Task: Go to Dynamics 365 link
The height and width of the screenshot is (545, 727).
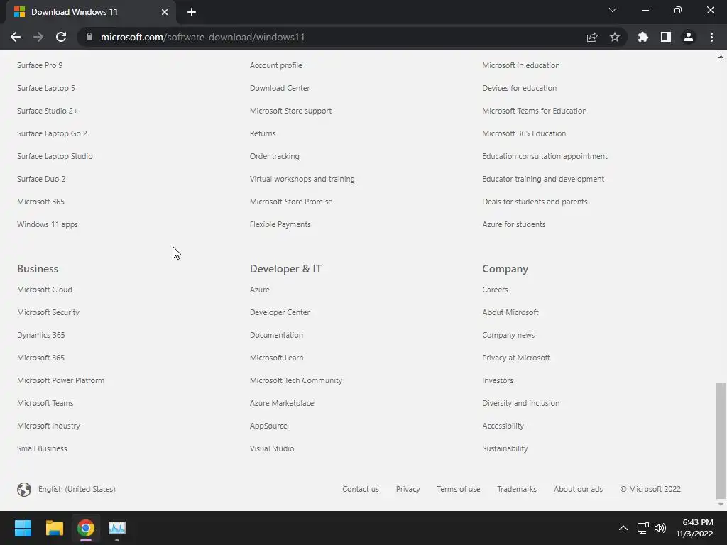Action: 40,335
